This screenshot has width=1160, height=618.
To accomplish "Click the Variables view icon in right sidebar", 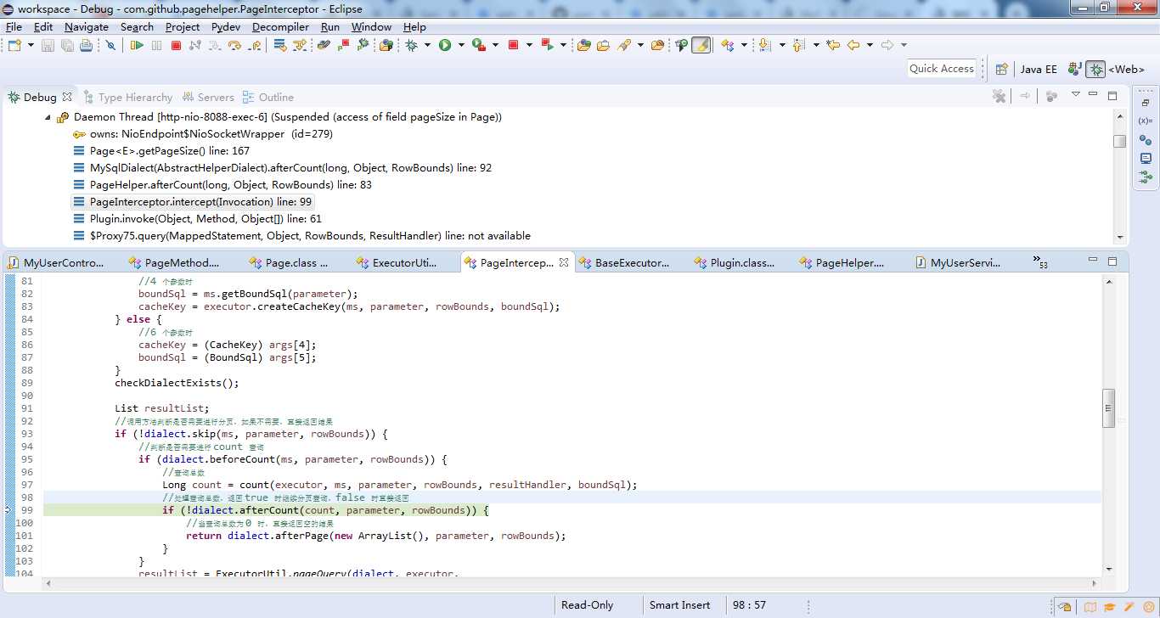I will [1146, 121].
